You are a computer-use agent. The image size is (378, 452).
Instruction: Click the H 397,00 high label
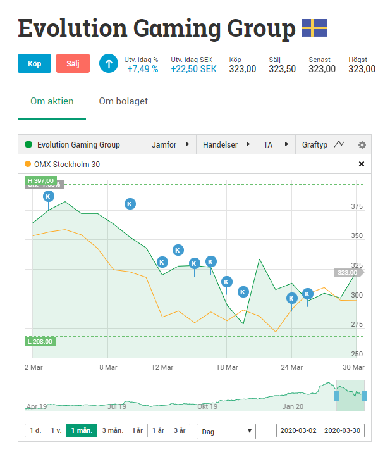[40, 181]
